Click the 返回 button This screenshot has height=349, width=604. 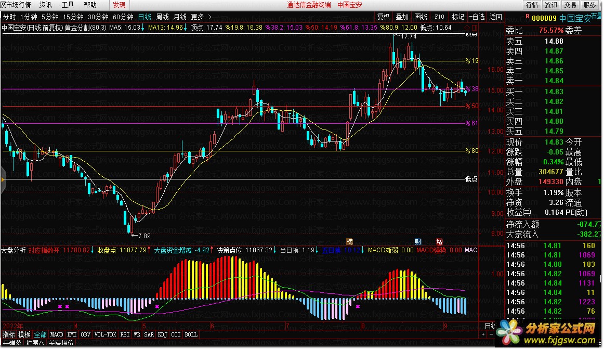coord(496,17)
